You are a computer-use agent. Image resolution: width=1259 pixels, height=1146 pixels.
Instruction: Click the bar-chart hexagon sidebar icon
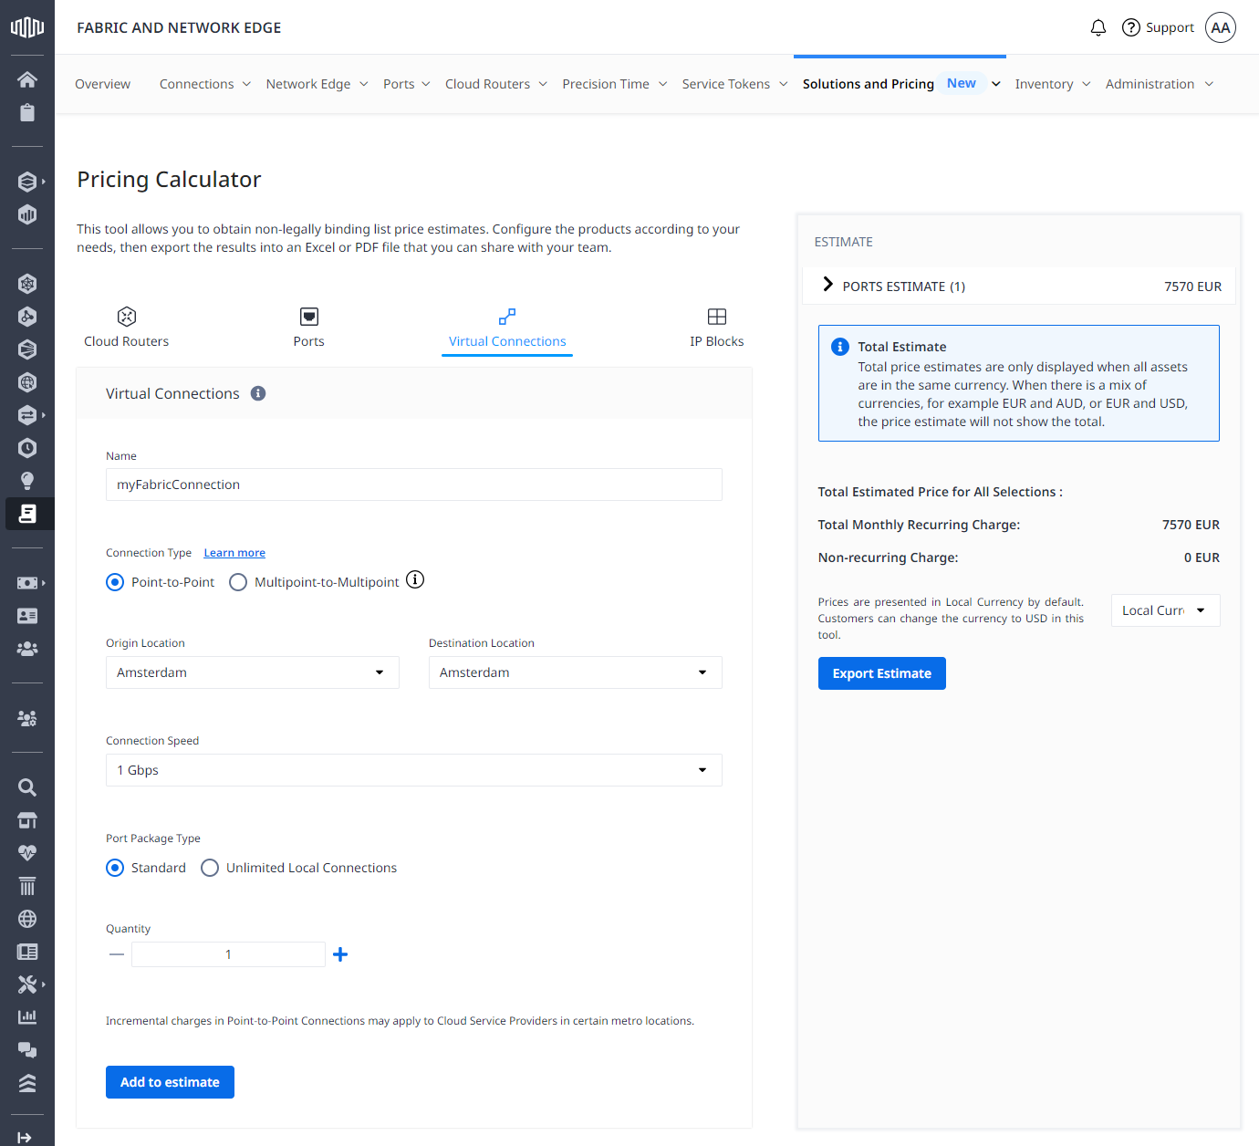pyautogui.click(x=27, y=214)
